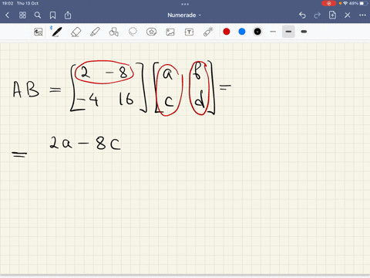
Task: Open the more options menu
Action: tap(362, 15)
